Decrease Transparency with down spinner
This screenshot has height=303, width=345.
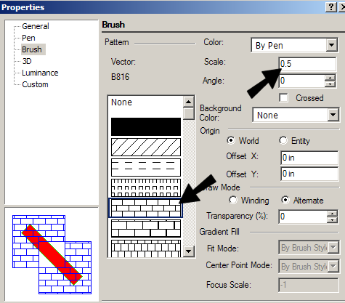[332, 219]
